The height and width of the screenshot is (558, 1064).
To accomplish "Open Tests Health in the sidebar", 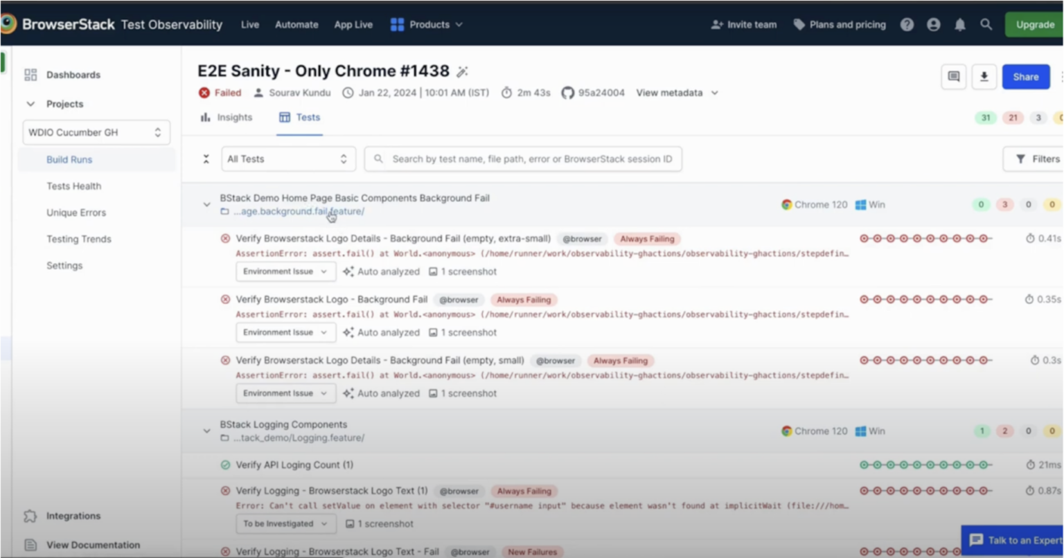I will [74, 186].
